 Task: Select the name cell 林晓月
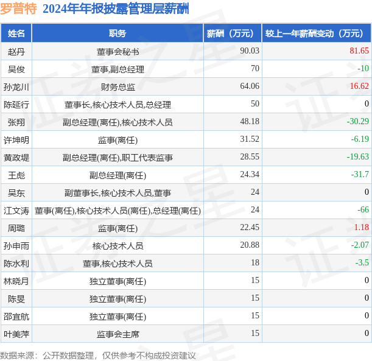pyautogui.click(x=16, y=281)
